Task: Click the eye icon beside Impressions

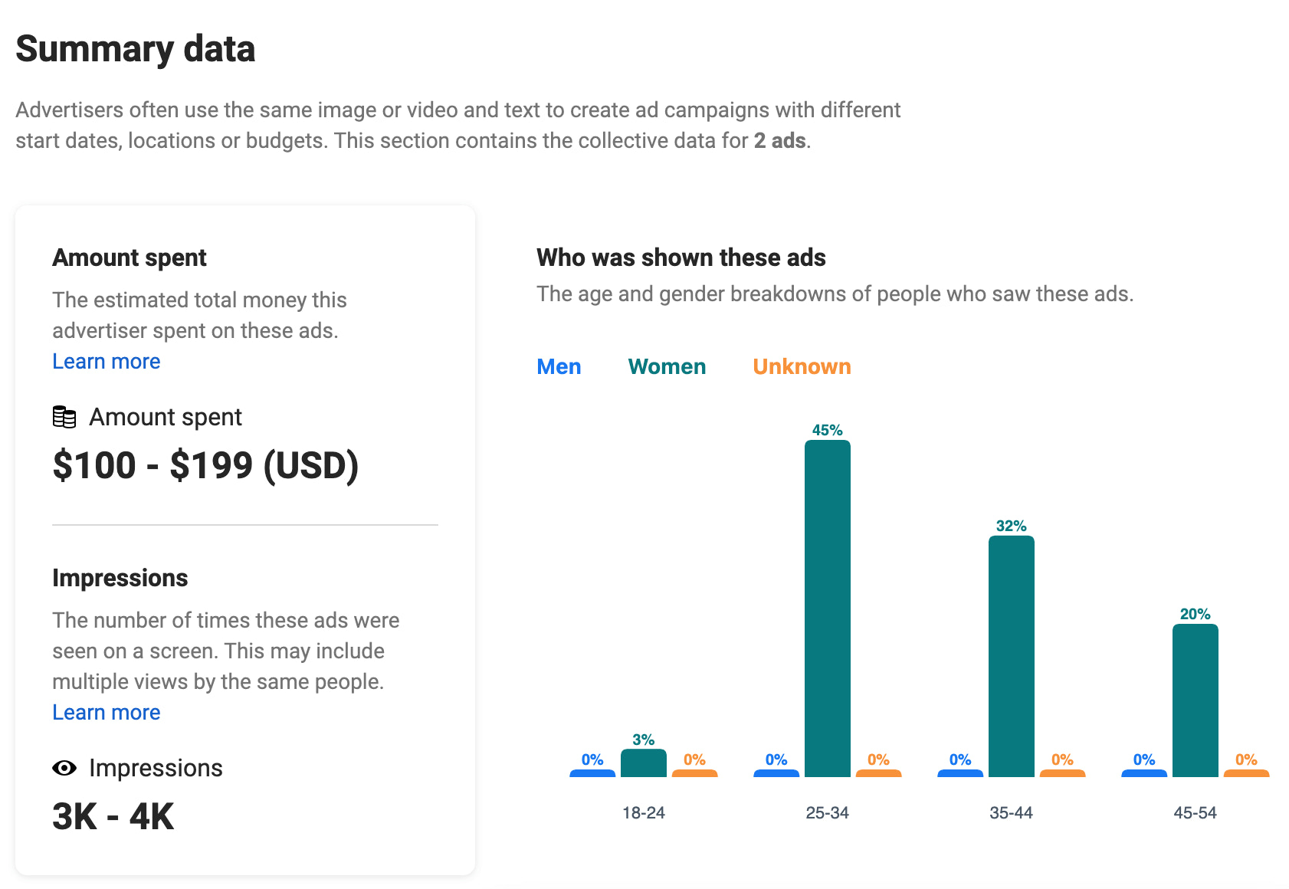Action: 64,767
